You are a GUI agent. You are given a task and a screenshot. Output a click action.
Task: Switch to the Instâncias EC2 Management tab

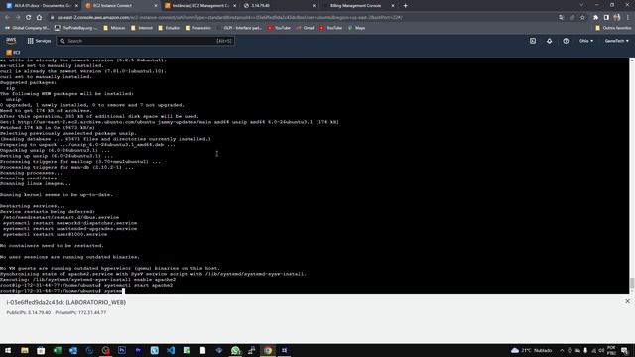pyautogui.click(x=200, y=6)
